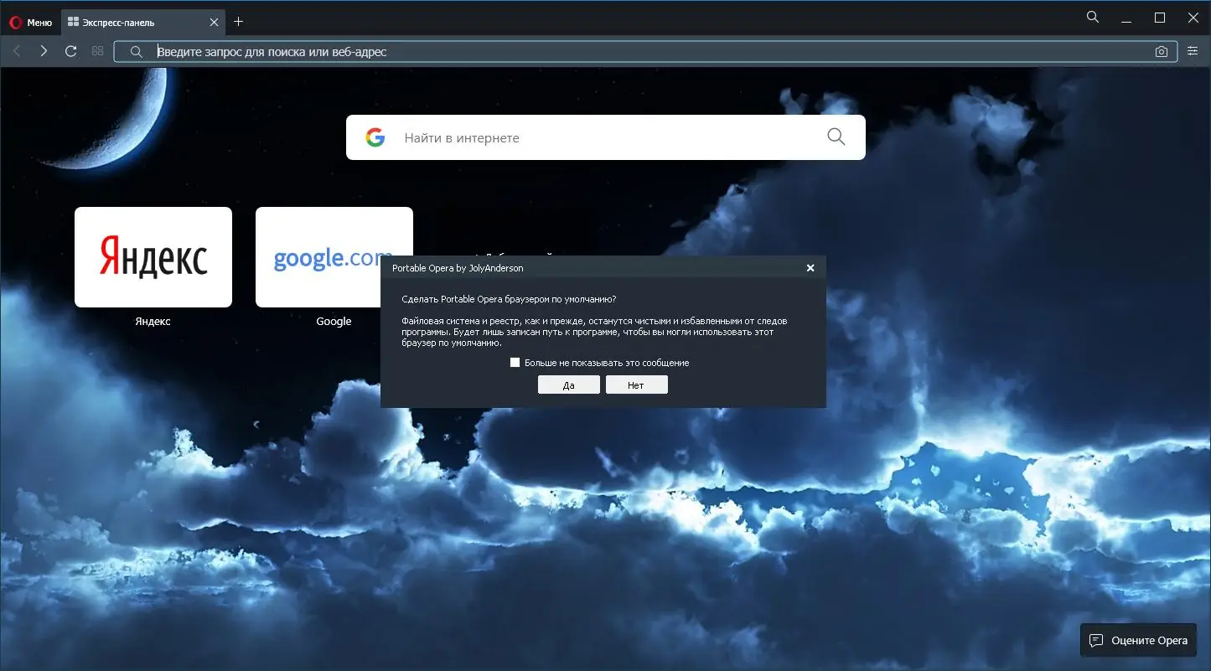Click the Google G logo in search box

(x=375, y=137)
